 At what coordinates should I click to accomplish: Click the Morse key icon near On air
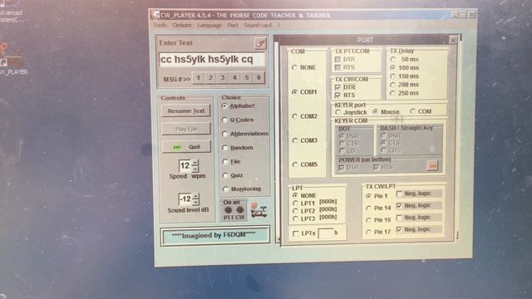coord(259,210)
